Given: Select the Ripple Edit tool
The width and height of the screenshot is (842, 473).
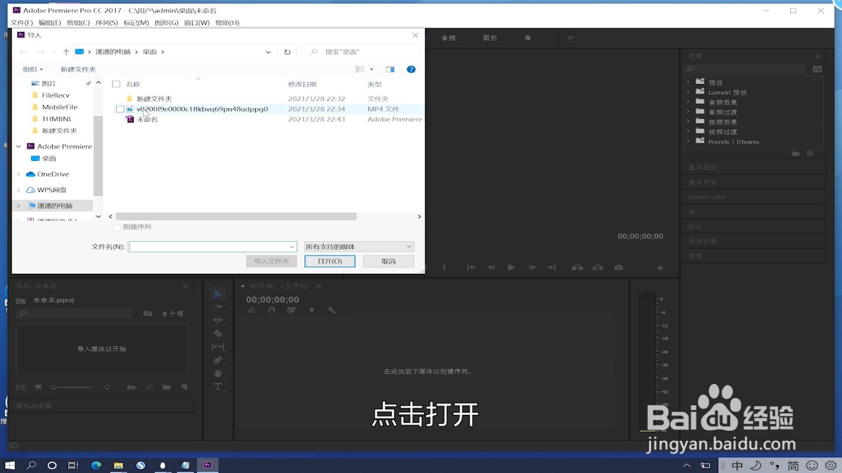Looking at the screenshot, I should (218, 320).
